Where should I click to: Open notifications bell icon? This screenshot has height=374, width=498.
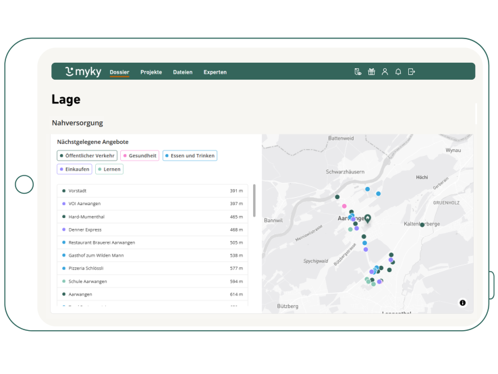tap(398, 72)
